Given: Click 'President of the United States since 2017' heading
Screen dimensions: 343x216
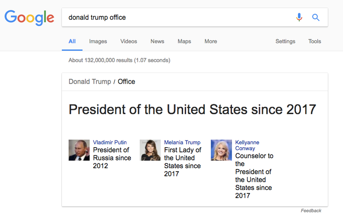Looking at the screenshot, I should coord(192,109).
